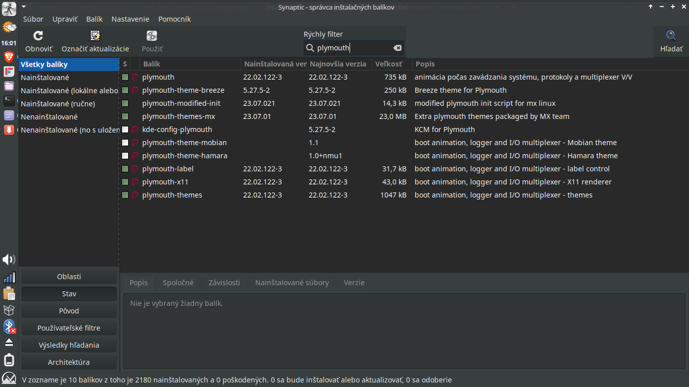Click the Architektúra button
This screenshot has width=689, height=387.
tap(69, 362)
